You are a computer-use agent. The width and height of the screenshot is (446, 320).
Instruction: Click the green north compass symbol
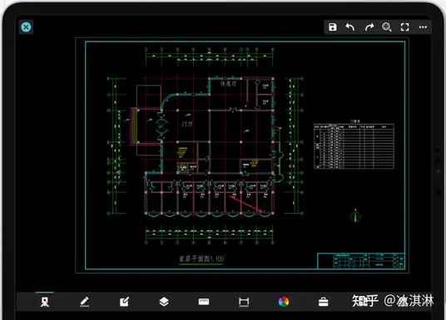pos(355,216)
